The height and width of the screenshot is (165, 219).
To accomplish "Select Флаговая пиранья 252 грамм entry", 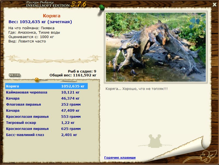I will 47,105.
